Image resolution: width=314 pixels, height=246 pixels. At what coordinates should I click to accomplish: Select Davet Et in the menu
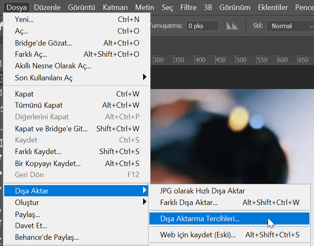coord(31,226)
